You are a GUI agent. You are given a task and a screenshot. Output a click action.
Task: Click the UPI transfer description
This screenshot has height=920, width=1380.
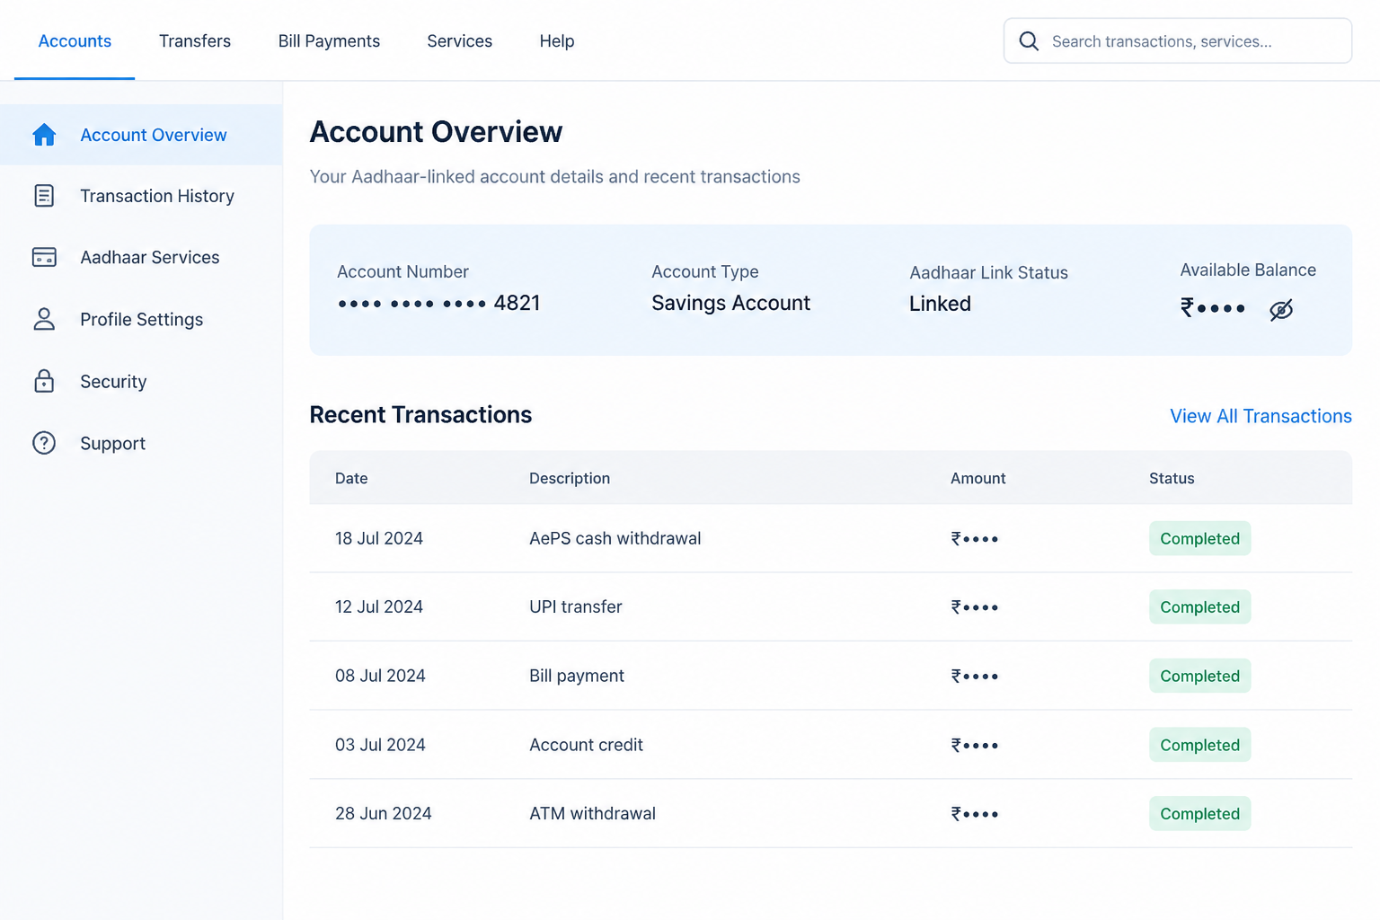click(x=576, y=606)
